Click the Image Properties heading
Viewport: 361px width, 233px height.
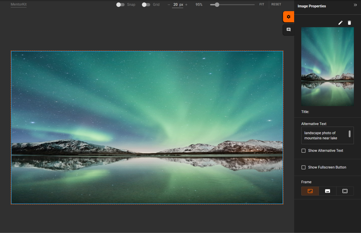pyautogui.click(x=312, y=6)
